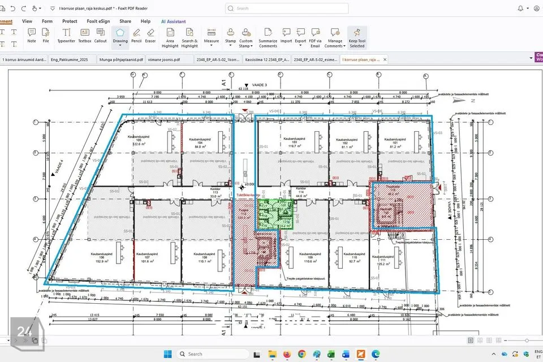Switch to the Munga põhjaplaanid document tab
543x362 pixels.
(x=117, y=59)
